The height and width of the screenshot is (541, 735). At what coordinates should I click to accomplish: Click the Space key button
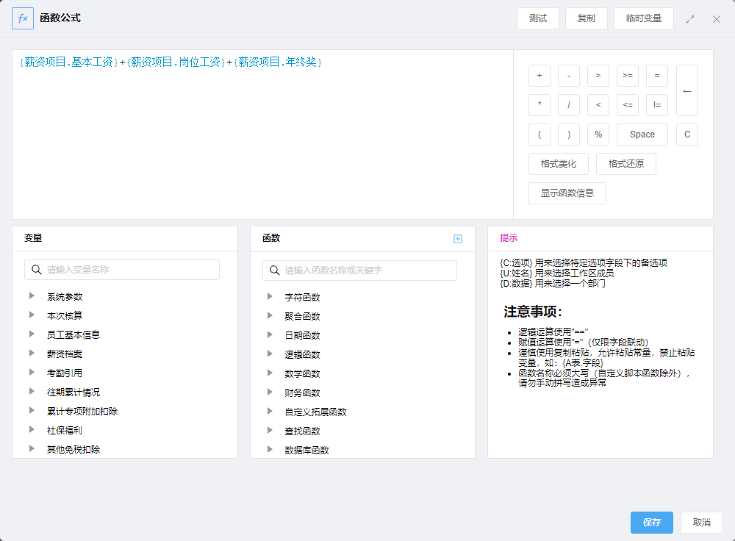[642, 135]
